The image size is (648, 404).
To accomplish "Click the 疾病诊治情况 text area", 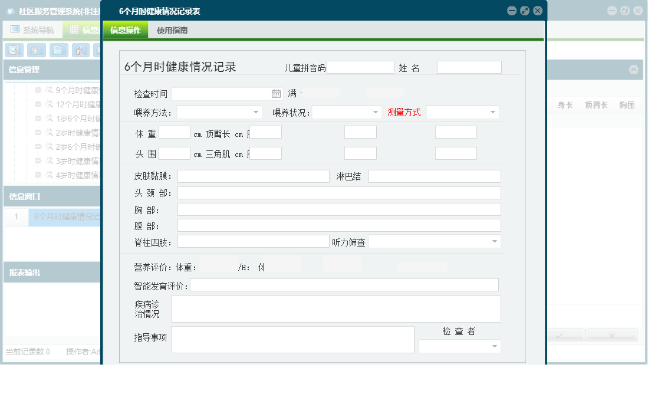I will 337,309.
